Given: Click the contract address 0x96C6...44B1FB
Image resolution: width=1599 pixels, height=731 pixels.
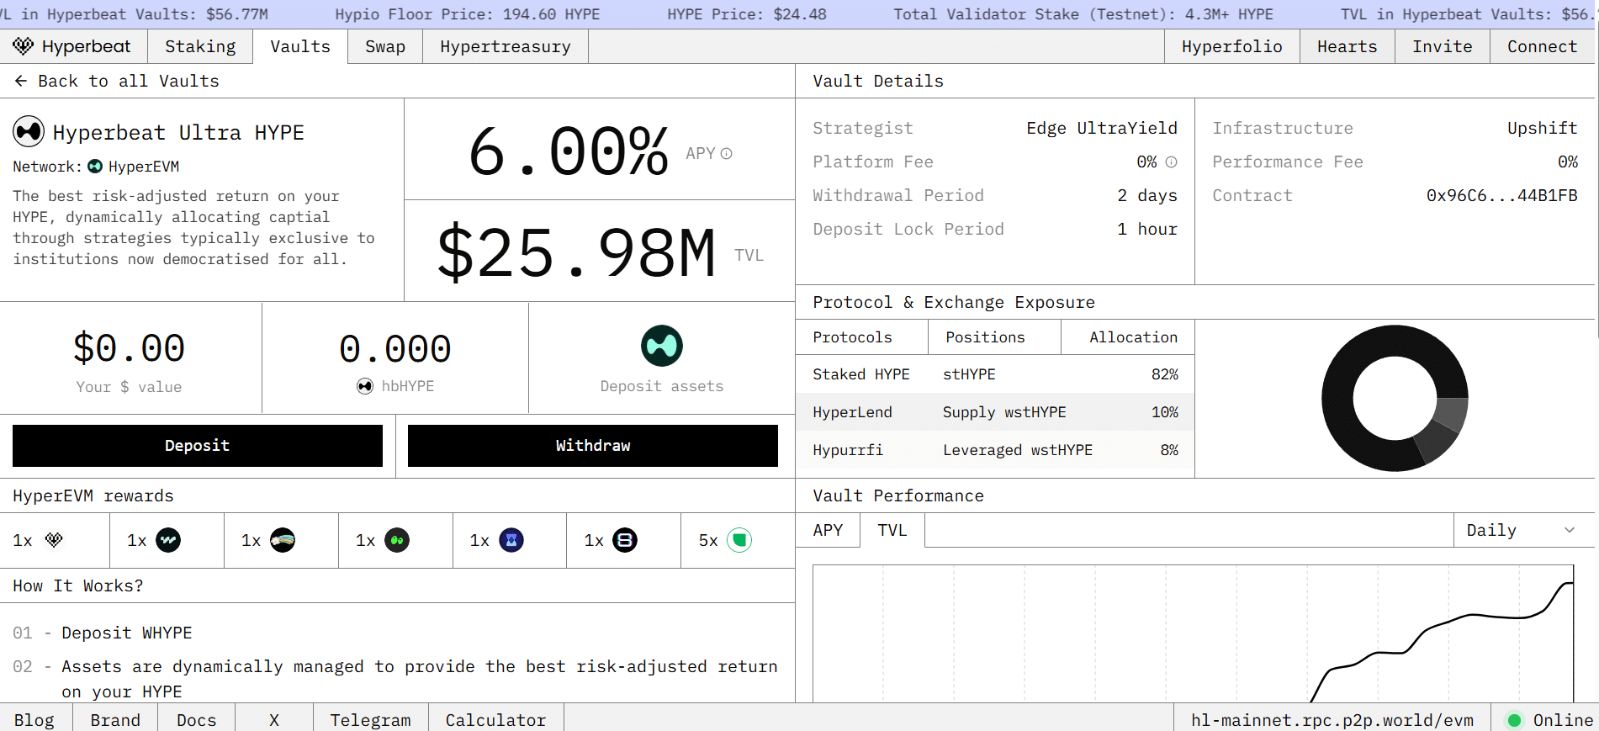Looking at the screenshot, I should pos(1501,195).
